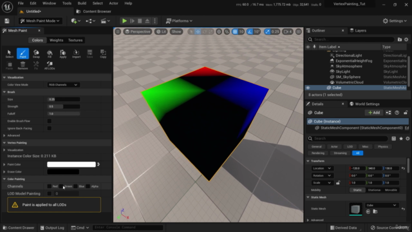Start Play in editor
The width and height of the screenshot is (412, 232).
click(124, 21)
